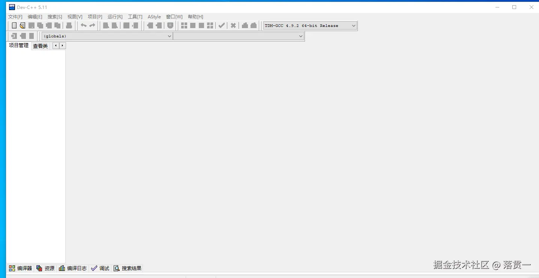Click the left tab scroll arrow
539x278 pixels.
coord(56,46)
